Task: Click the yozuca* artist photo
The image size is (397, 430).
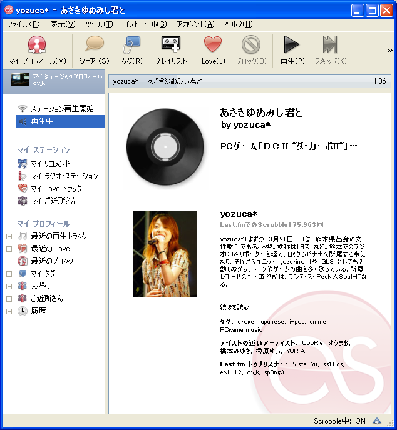Action: [165, 254]
